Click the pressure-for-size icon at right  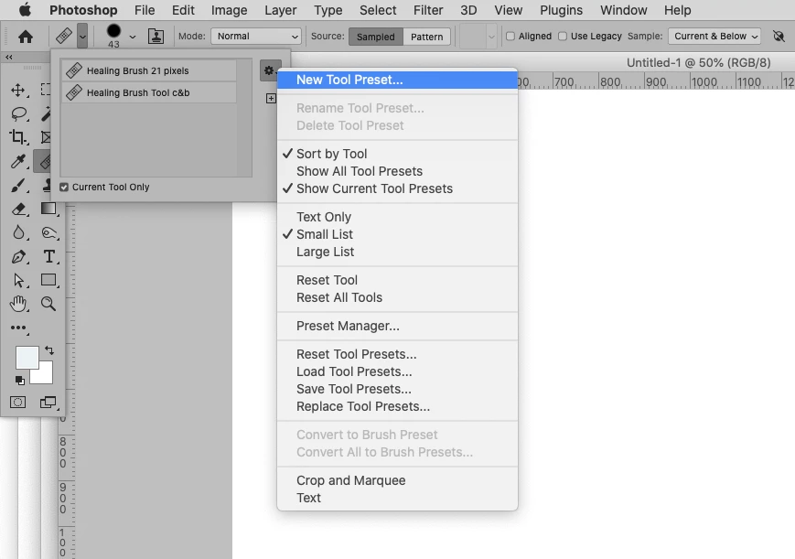coord(779,36)
